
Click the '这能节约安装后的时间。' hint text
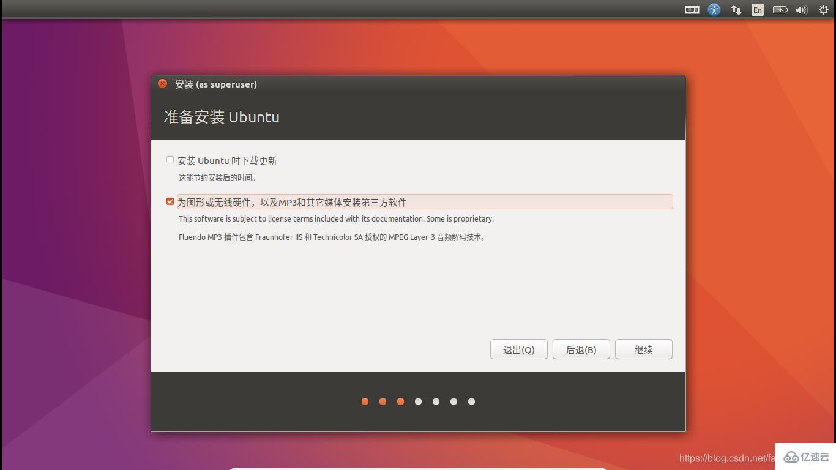point(218,178)
